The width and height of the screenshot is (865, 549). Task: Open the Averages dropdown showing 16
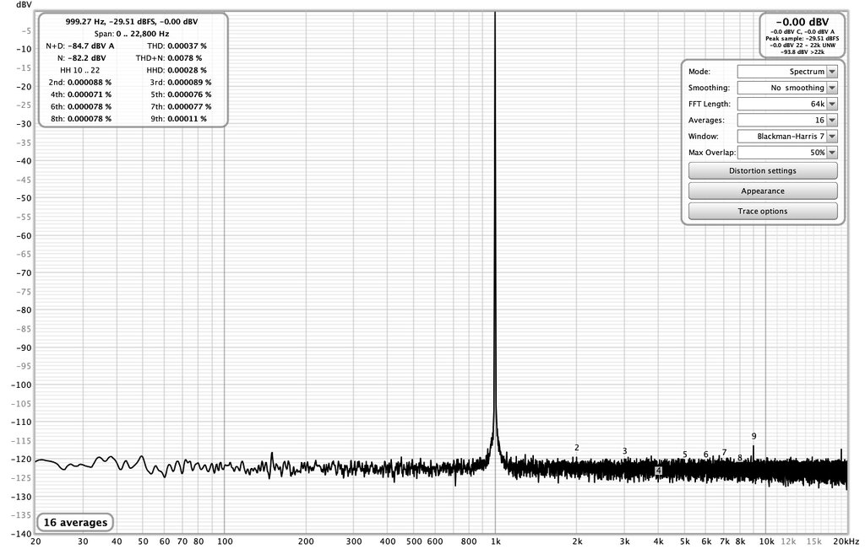[x=787, y=120]
